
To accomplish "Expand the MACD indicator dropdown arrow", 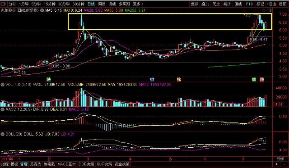I will [x=3, y=109].
